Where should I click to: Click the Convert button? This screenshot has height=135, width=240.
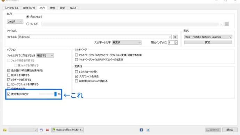pos(213,130)
